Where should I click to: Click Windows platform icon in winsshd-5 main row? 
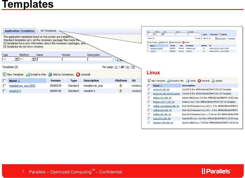tap(121, 91)
